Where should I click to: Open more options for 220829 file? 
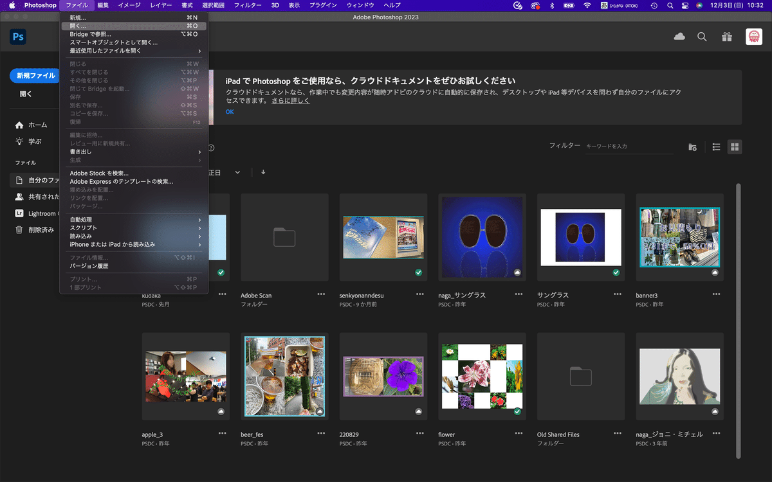point(420,433)
